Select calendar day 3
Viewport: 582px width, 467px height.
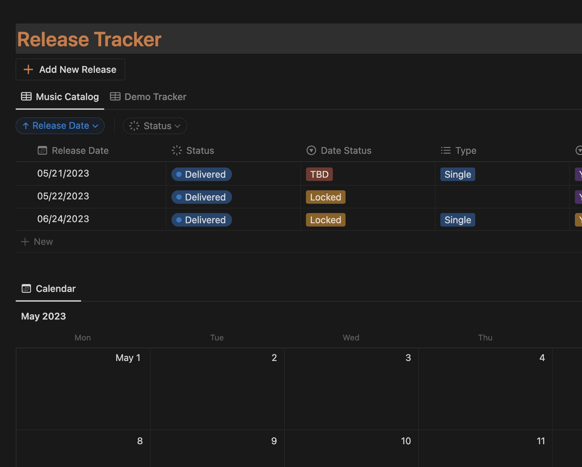[352, 389]
